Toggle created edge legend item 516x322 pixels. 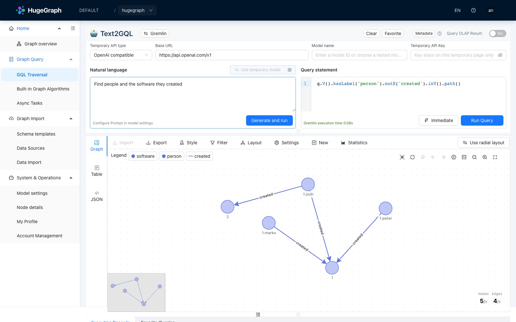pyautogui.click(x=199, y=156)
